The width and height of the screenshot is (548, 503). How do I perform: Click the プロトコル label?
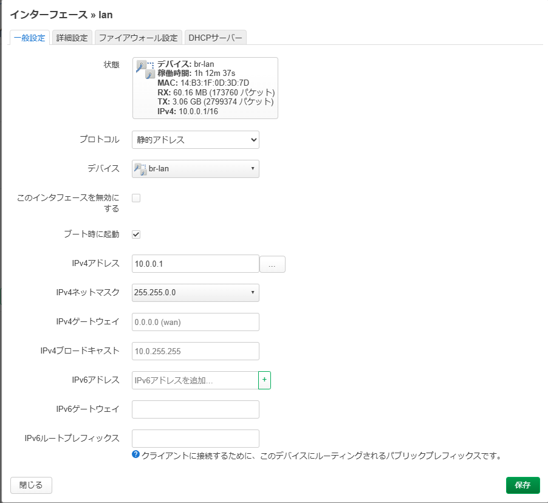100,140
